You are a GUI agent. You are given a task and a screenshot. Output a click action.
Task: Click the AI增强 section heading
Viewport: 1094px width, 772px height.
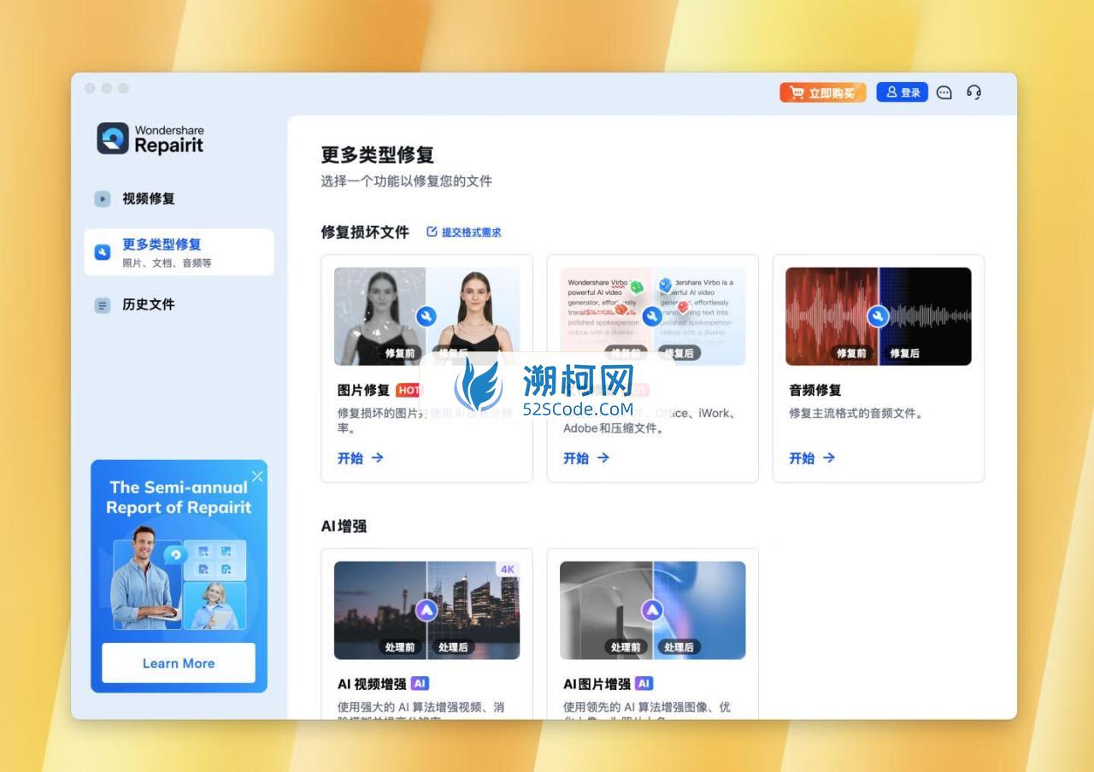pos(344,526)
